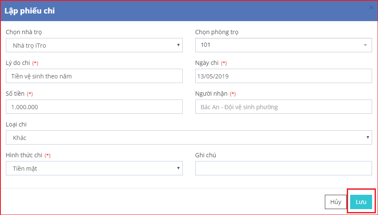Screen dimensions: 378x215
Task: Click the "Người nhận" field label
Action: [x=211, y=94]
